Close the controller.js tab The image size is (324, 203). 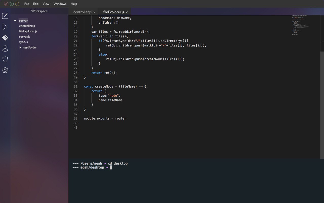[94, 12]
